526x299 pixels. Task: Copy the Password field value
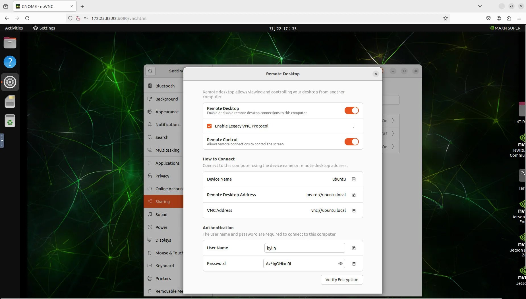tap(354, 264)
